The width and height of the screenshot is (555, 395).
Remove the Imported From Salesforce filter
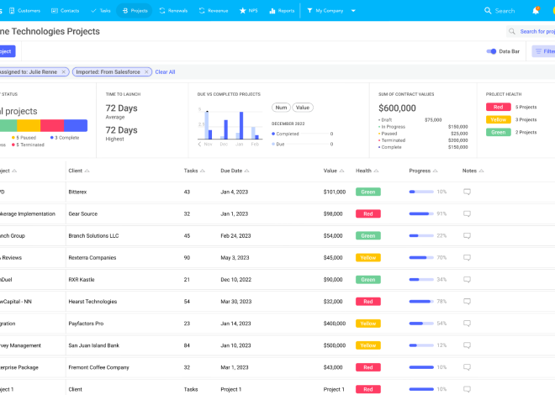(x=146, y=71)
